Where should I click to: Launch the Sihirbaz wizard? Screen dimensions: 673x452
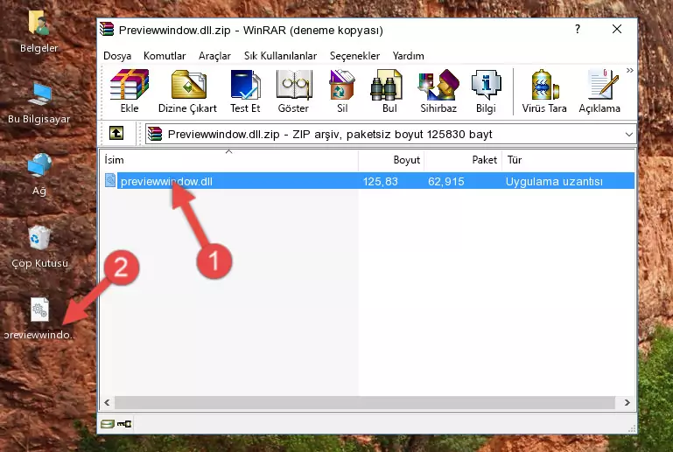click(438, 91)
